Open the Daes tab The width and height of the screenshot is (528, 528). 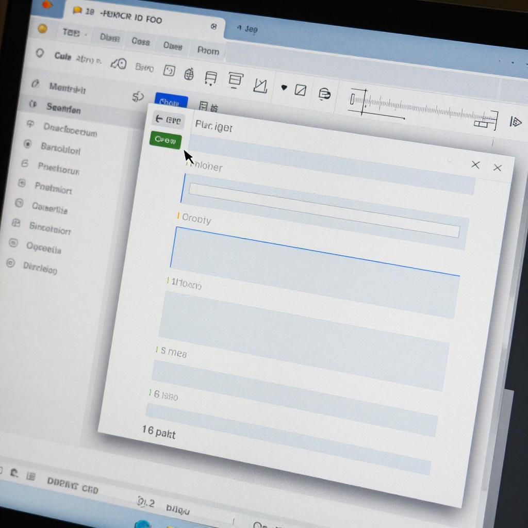[x=173, y=45]
